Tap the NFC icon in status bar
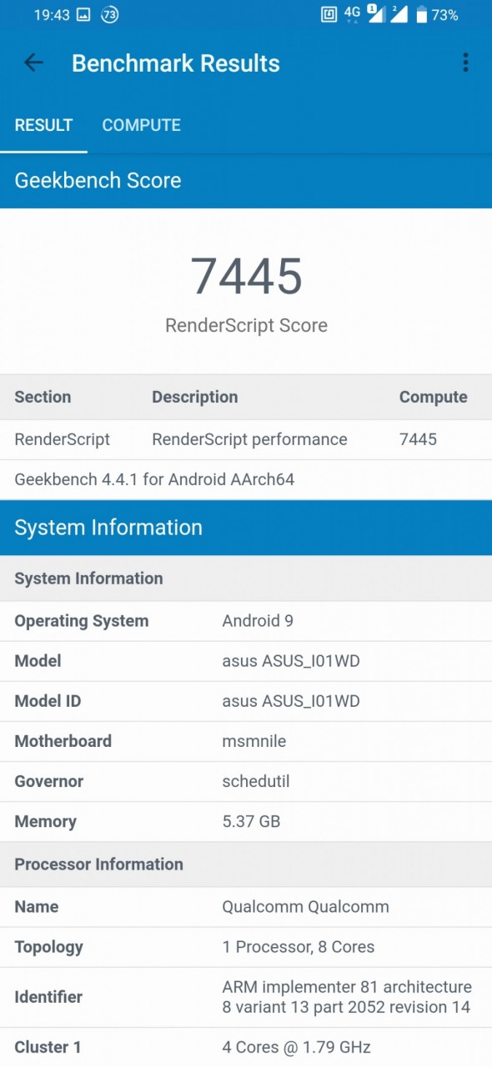 pos(329,14)
